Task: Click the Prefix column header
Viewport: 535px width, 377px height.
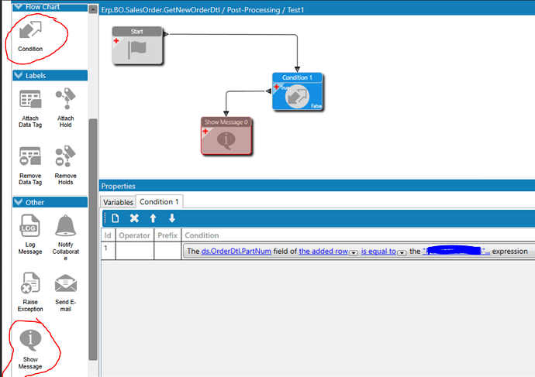Action: 167,235
